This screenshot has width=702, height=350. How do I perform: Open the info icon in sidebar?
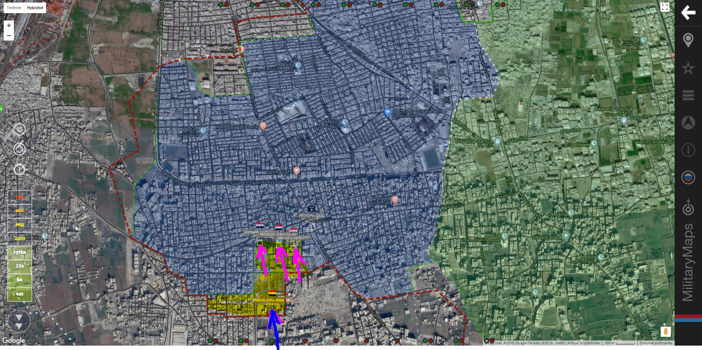click(688, 150)
